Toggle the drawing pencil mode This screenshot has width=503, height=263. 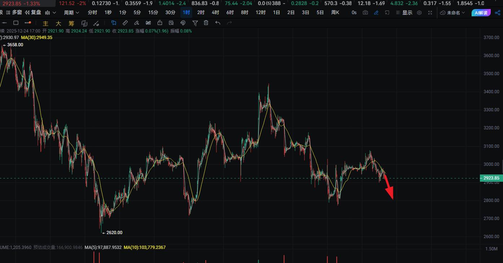point(376,13)
